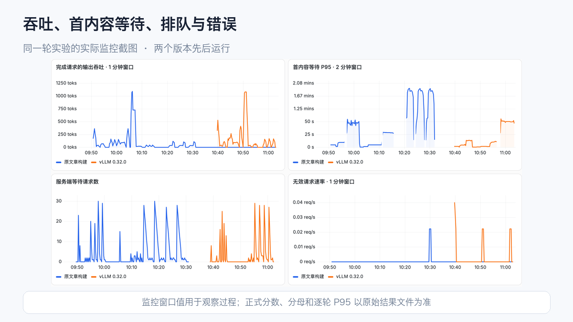Click the orange 0.04 req/s spike at 10:40

point(455,203)
